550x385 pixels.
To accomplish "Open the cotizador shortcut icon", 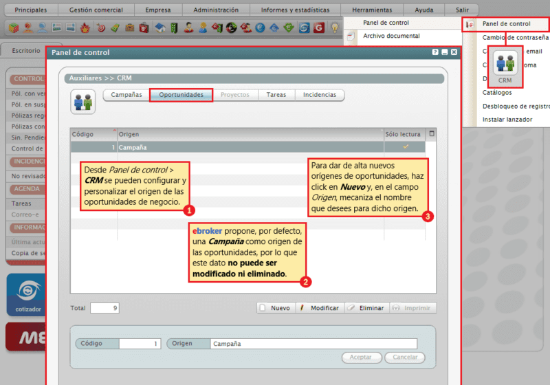I will coord(26,296).
